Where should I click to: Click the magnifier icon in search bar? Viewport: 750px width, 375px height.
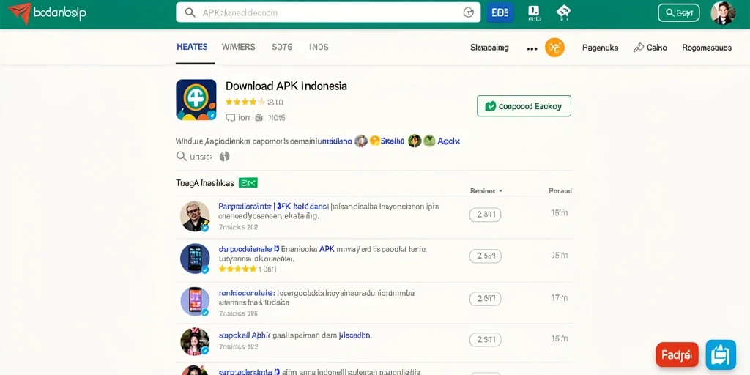point(190,13)
